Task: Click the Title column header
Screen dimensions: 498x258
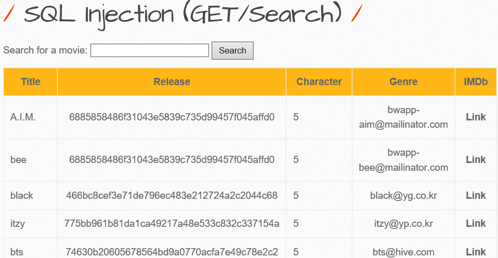Action: coord(31,82)
